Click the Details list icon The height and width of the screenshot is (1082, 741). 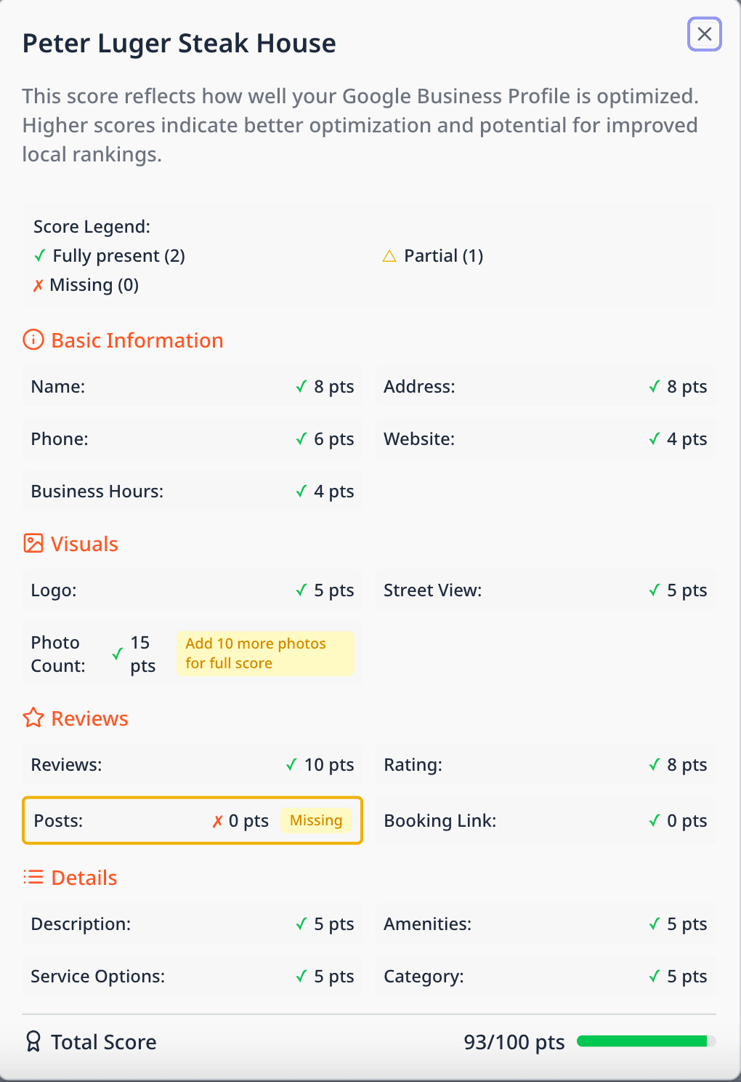33,877
